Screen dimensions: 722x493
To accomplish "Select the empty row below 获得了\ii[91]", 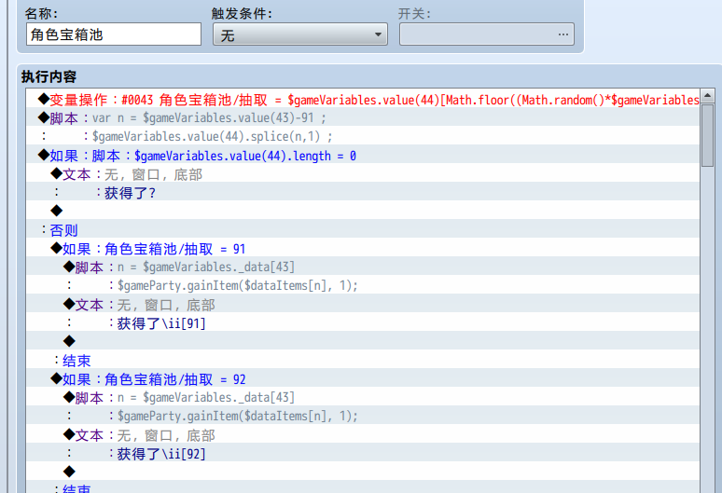I will click(x=363, y=342).
